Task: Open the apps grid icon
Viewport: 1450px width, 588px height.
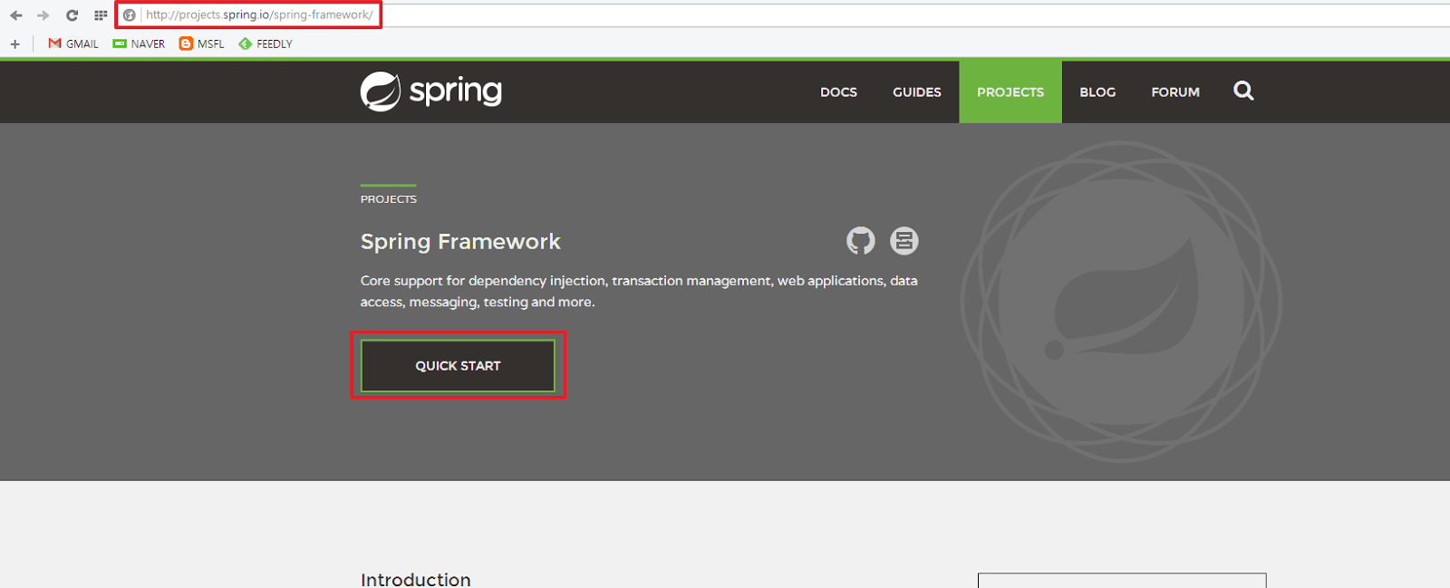Action: (101, 15)
